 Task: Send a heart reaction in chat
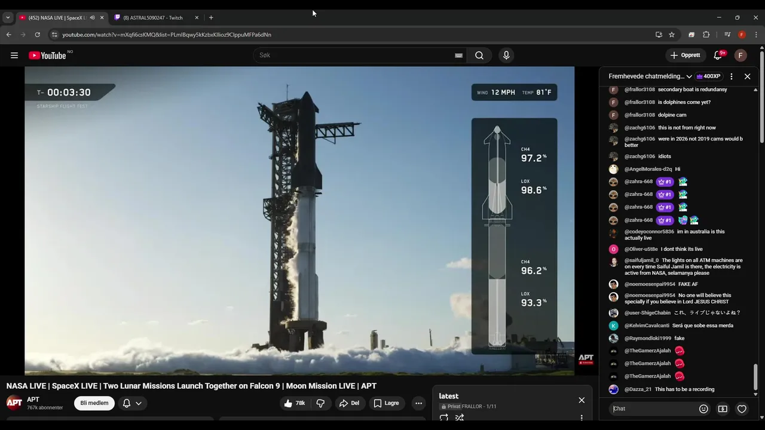click(742, 409)
